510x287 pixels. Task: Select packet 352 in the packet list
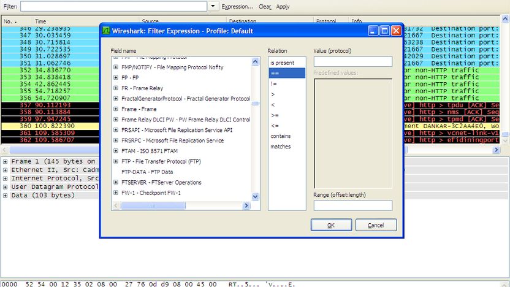click(x=50, y=70)
